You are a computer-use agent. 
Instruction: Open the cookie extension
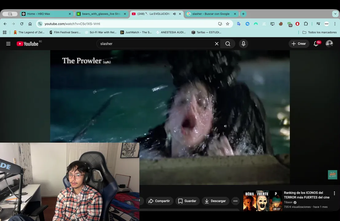[281, 24]
